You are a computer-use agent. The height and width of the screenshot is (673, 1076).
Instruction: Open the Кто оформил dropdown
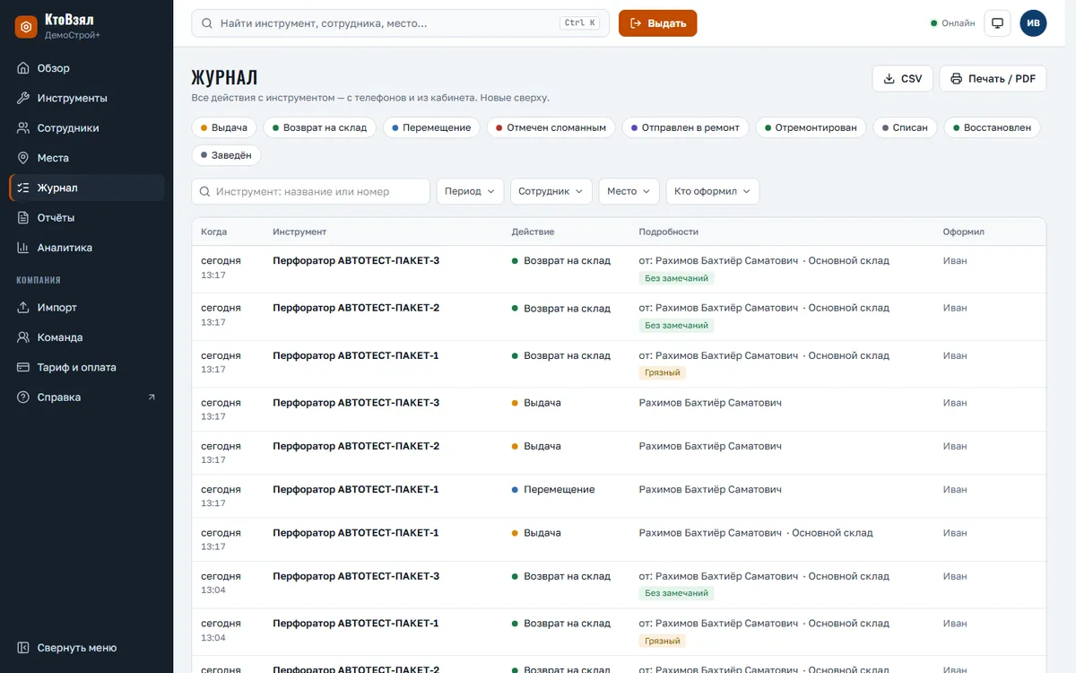tap(713, 191)
